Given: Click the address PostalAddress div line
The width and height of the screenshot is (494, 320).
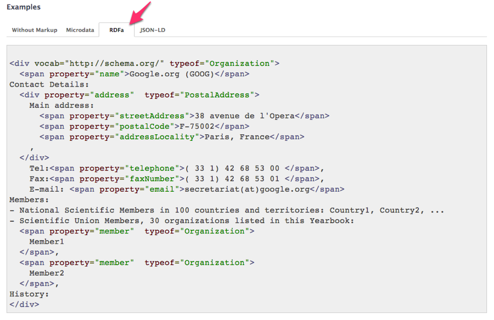Looking at the screenshot, I should [139, 95].
